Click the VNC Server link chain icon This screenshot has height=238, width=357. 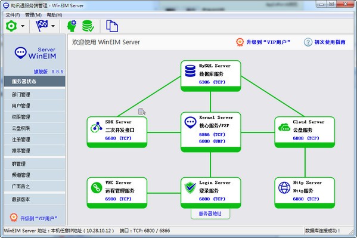pos(97,188)
